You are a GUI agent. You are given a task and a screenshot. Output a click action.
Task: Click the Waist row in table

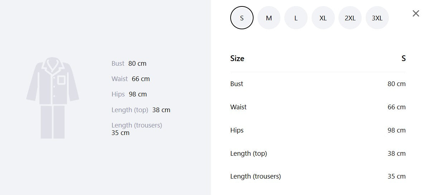(x=318, y=107)
